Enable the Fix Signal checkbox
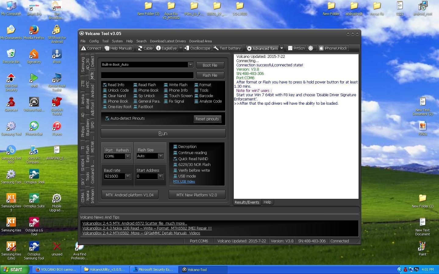 point(166,101)
